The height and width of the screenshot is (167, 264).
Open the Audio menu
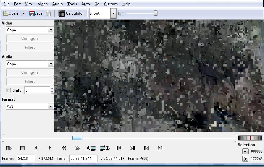pos(58,4)
